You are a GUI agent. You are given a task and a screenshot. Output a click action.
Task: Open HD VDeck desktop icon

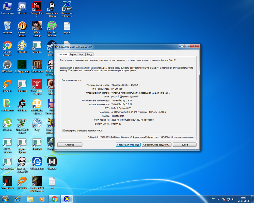coord(7,66)
